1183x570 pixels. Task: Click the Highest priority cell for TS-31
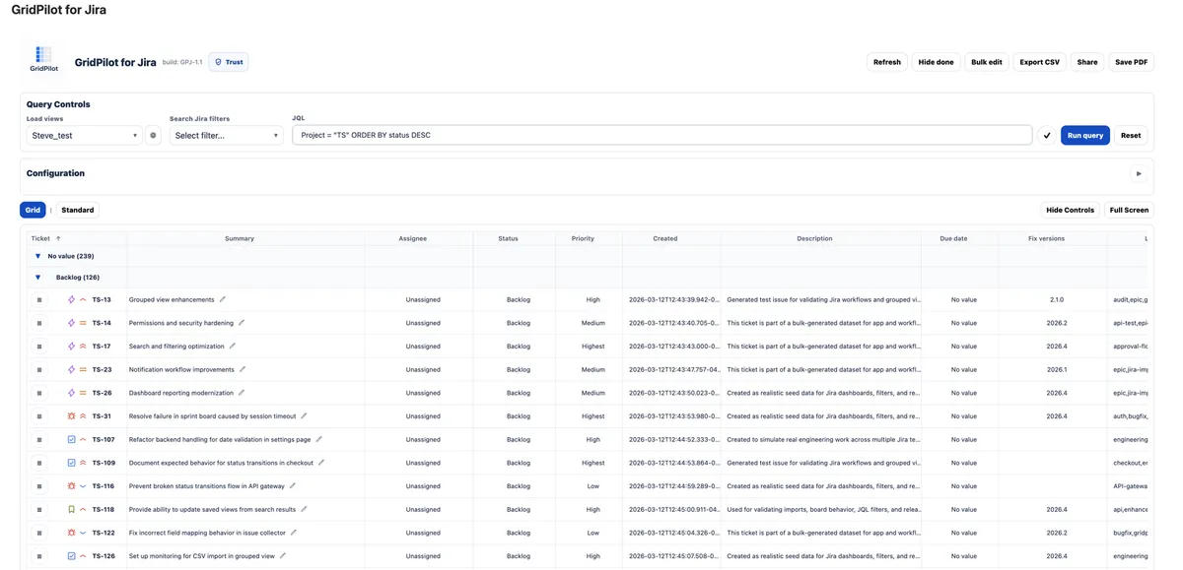tap(593, 416)
